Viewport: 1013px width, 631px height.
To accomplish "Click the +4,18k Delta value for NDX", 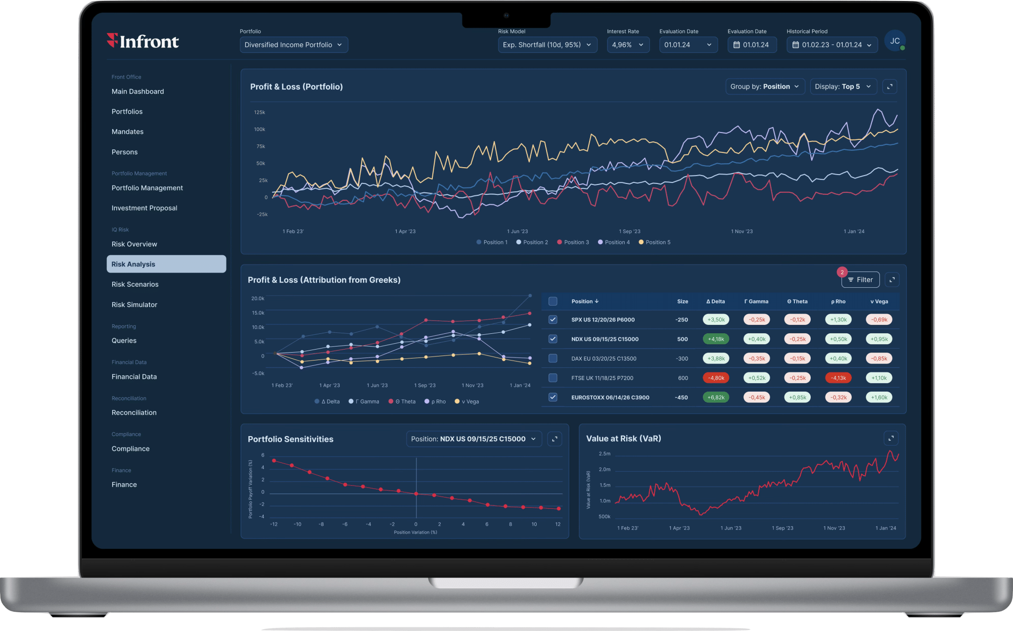I will [716, 339].
